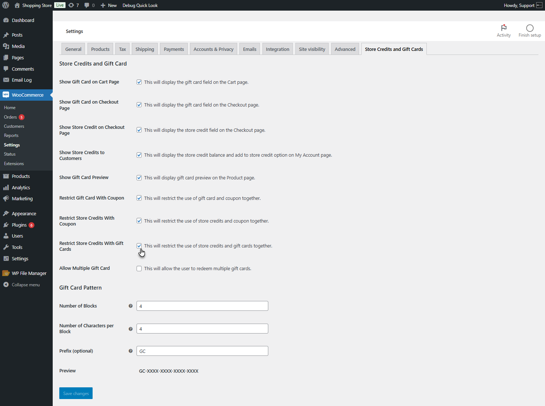Open the Accounts & Privacy tab
The image size is (545, 406).
[x=213, y=49]
